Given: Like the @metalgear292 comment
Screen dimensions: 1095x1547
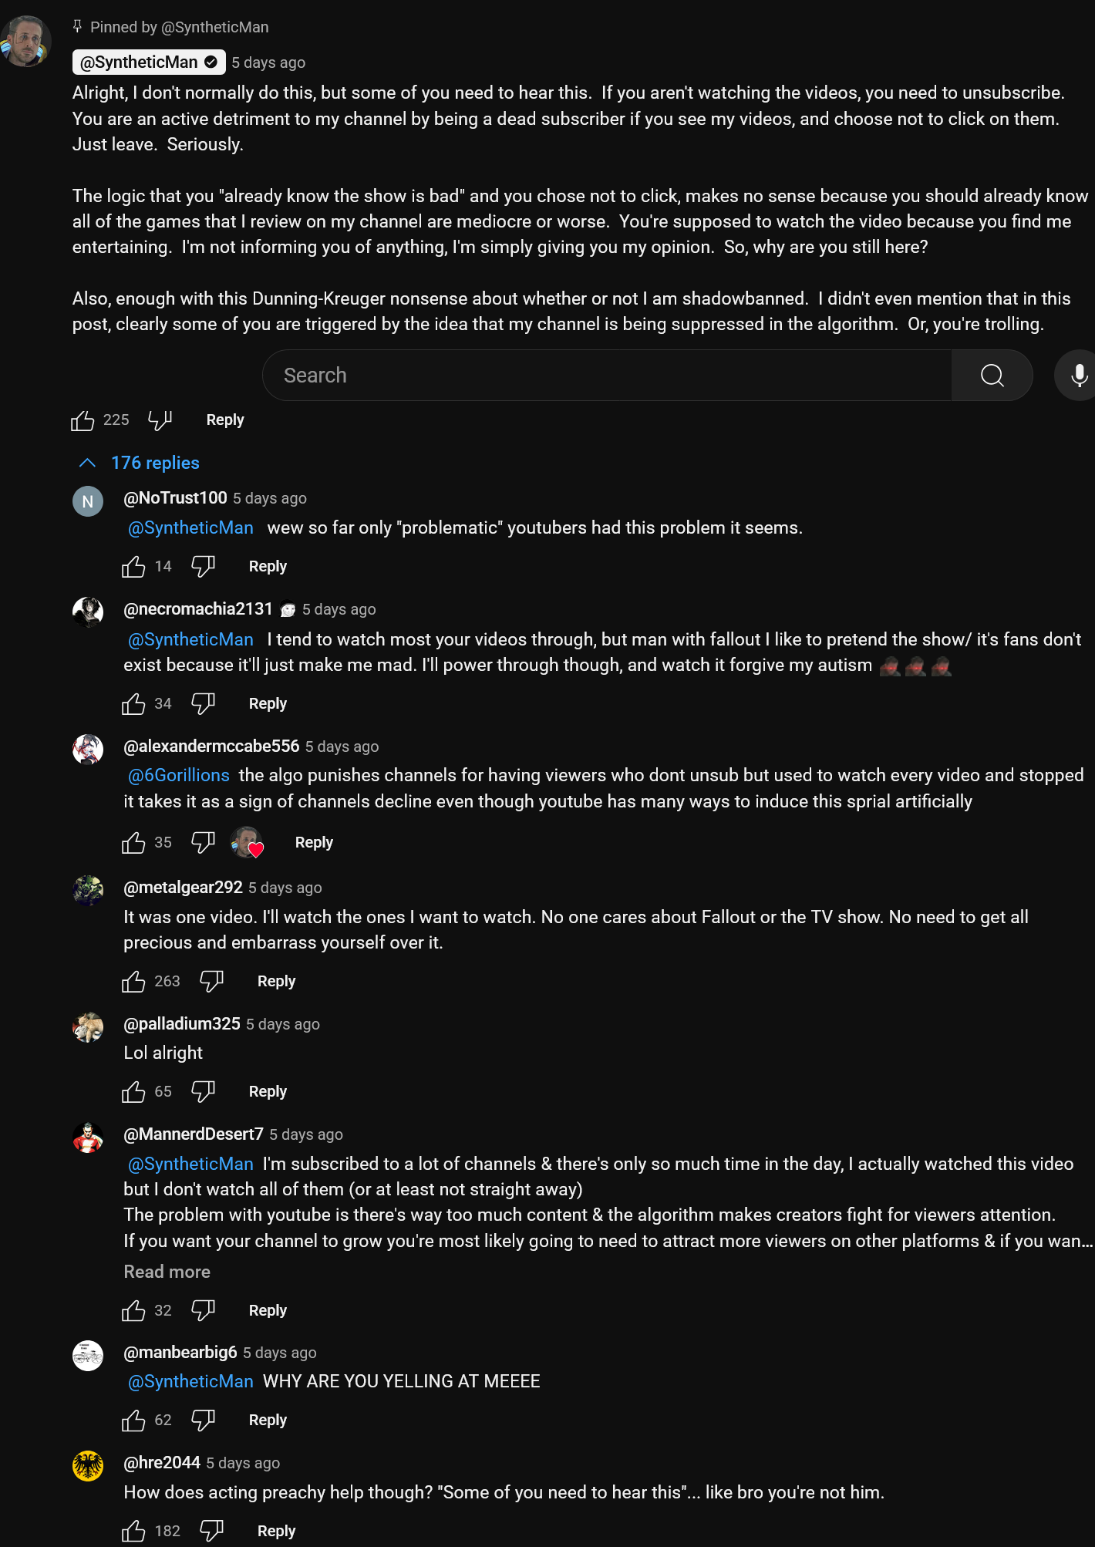Looking at the screenshot, I should pyautogui.click(x=133, y=982).
